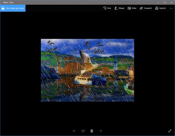
Task: Close the Fotos window
Action: [171, 2]
